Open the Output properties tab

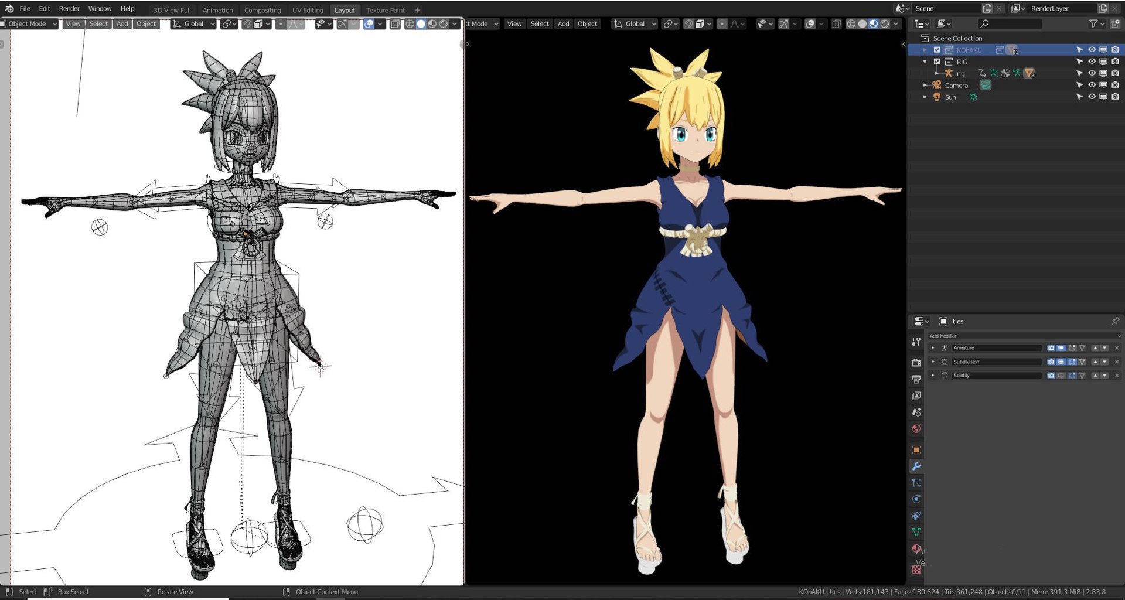click(916, 379)
